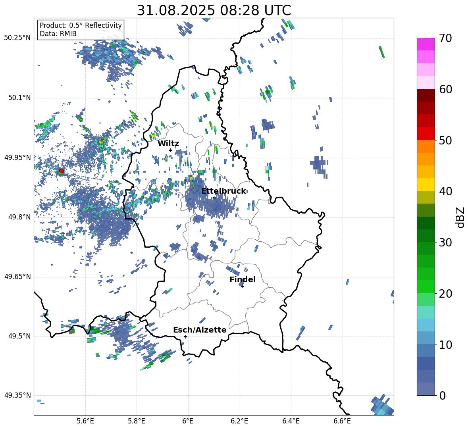Click the colorbar tick label 60
This screenshot has width=470, height=429.
click(x=445, y=89)
